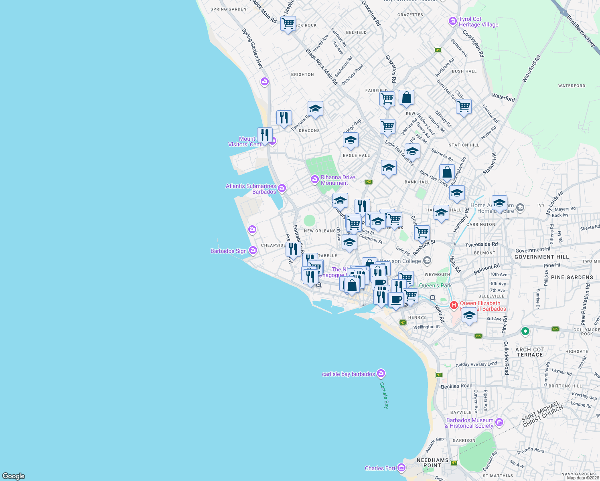Select the restaurant pin at Mount Gay Visitors Centre

[x=264, y=135]
